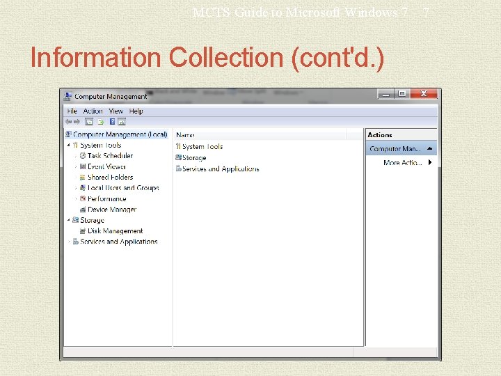501x376 pixels.
Task: Click the Local Users and Groups icon
Action: tap(82, 188)
